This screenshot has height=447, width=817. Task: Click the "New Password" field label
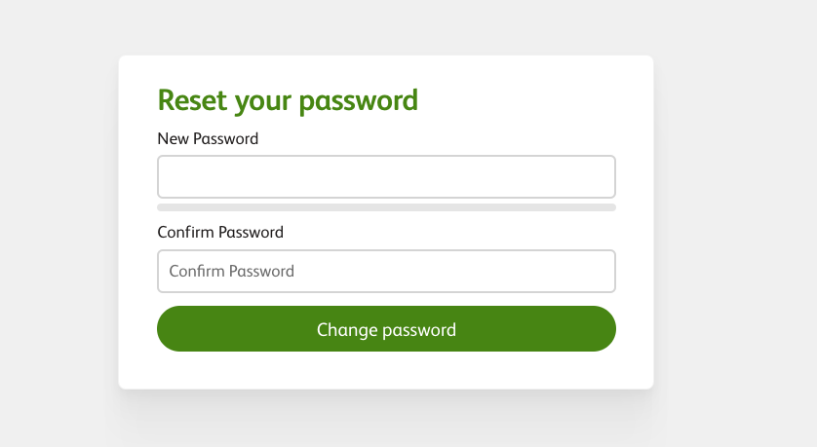208,138
